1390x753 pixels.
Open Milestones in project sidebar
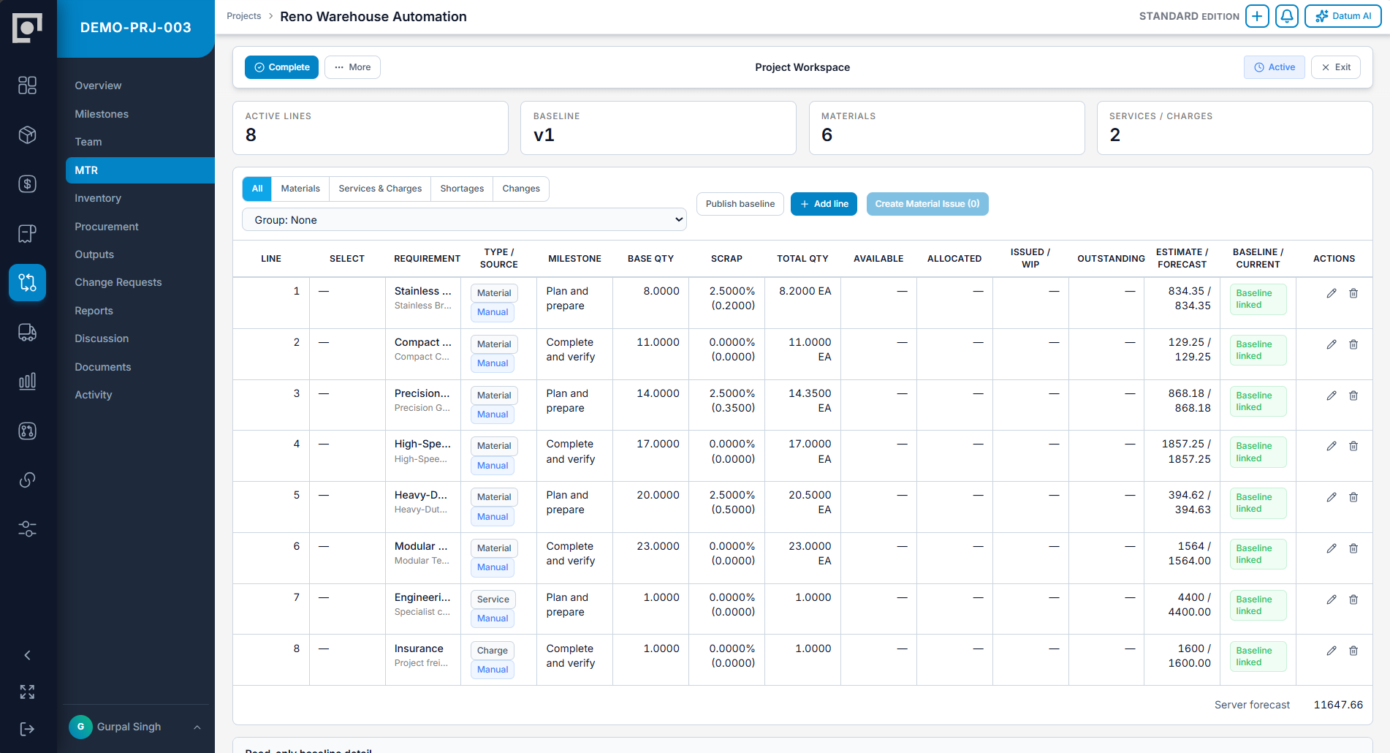coord(102,114)
